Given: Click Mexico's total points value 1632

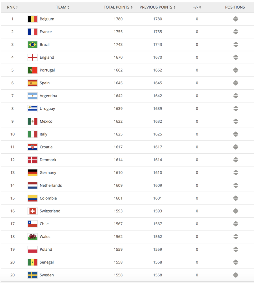Looking at the screenshot, I should pyautogui.click(x=118, y=122).
